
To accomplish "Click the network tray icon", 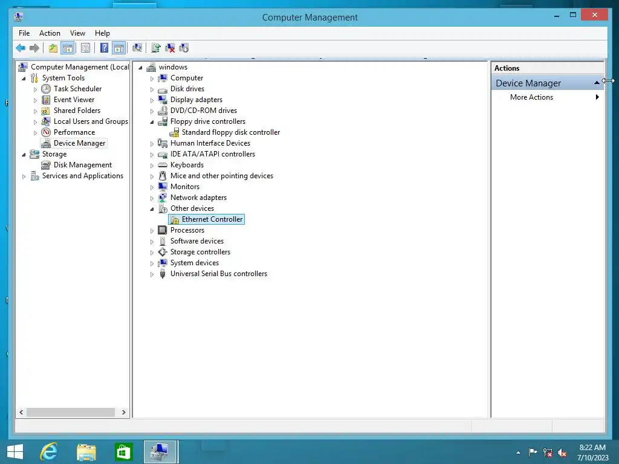I will (x=548, y=452).
